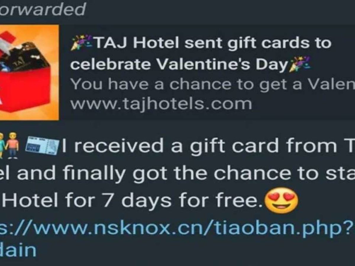Tap the 'Forwarded' label at the top
The height and width of the screenshot is (266, 355).
tap(43, 9)
